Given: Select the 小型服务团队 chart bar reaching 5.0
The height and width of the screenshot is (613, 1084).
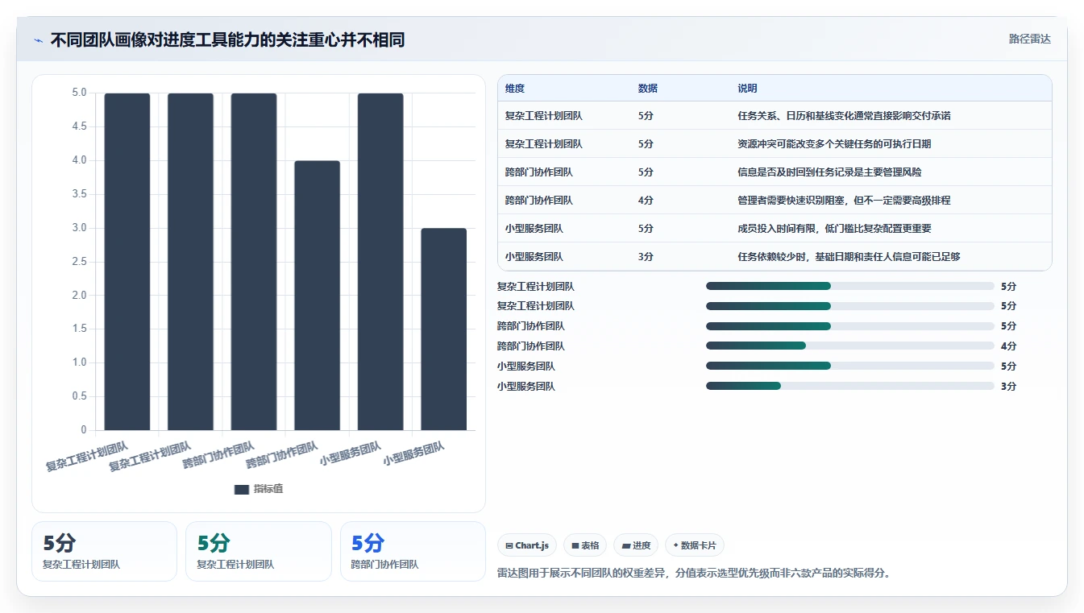Looking at the screenshot, I should pyautogui.click(x=380, y=262).
